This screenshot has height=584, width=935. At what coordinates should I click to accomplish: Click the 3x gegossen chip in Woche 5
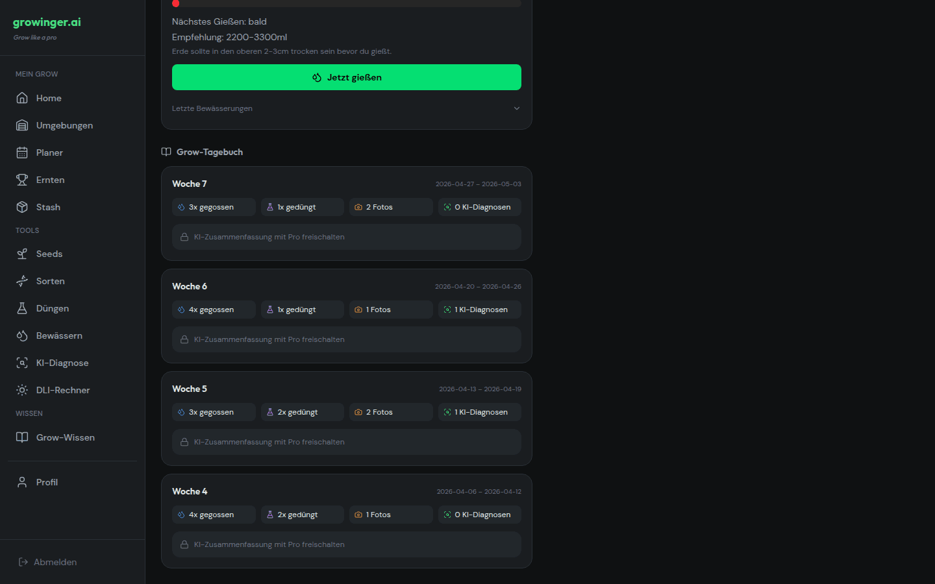click(x=214, y=412)
